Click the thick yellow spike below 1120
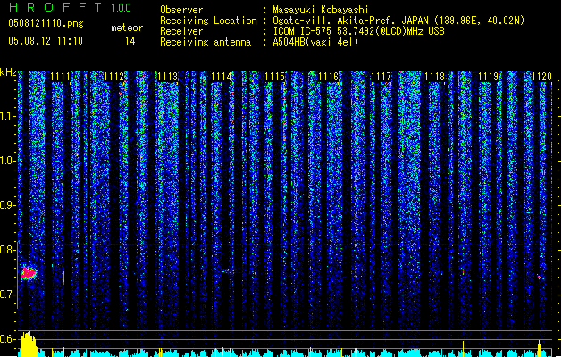Viewport: 562px width, 357px height. pos(540,348)
